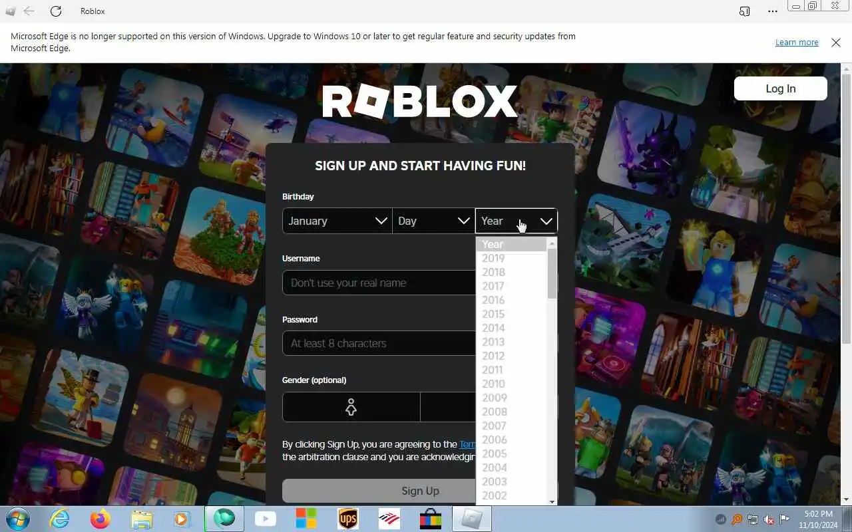
Task: Choose 2004 from the year list
Action: [511, 467]
